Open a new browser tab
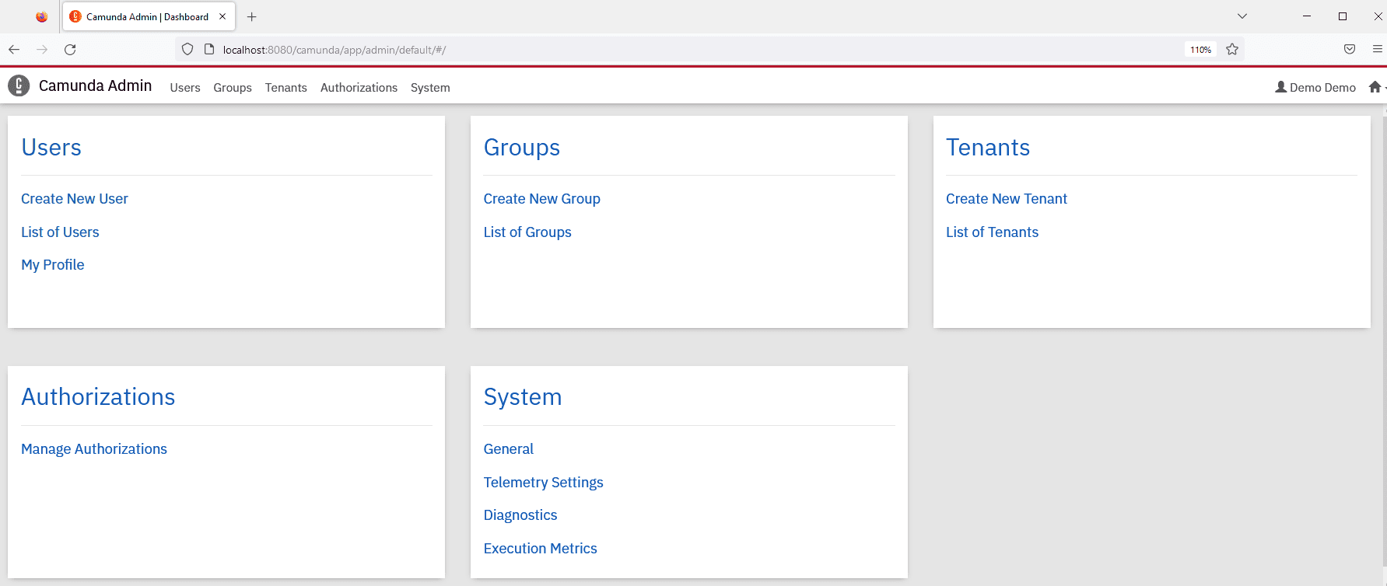 point(251,16)
